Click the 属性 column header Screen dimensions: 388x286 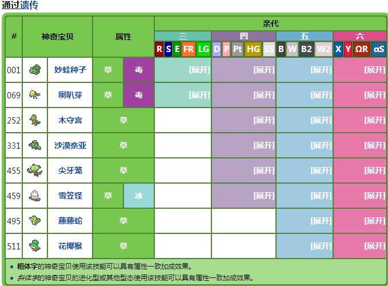pos(123,37)
